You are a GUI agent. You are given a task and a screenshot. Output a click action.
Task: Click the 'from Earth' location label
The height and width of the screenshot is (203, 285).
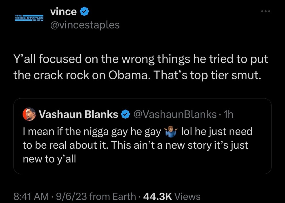112,196
